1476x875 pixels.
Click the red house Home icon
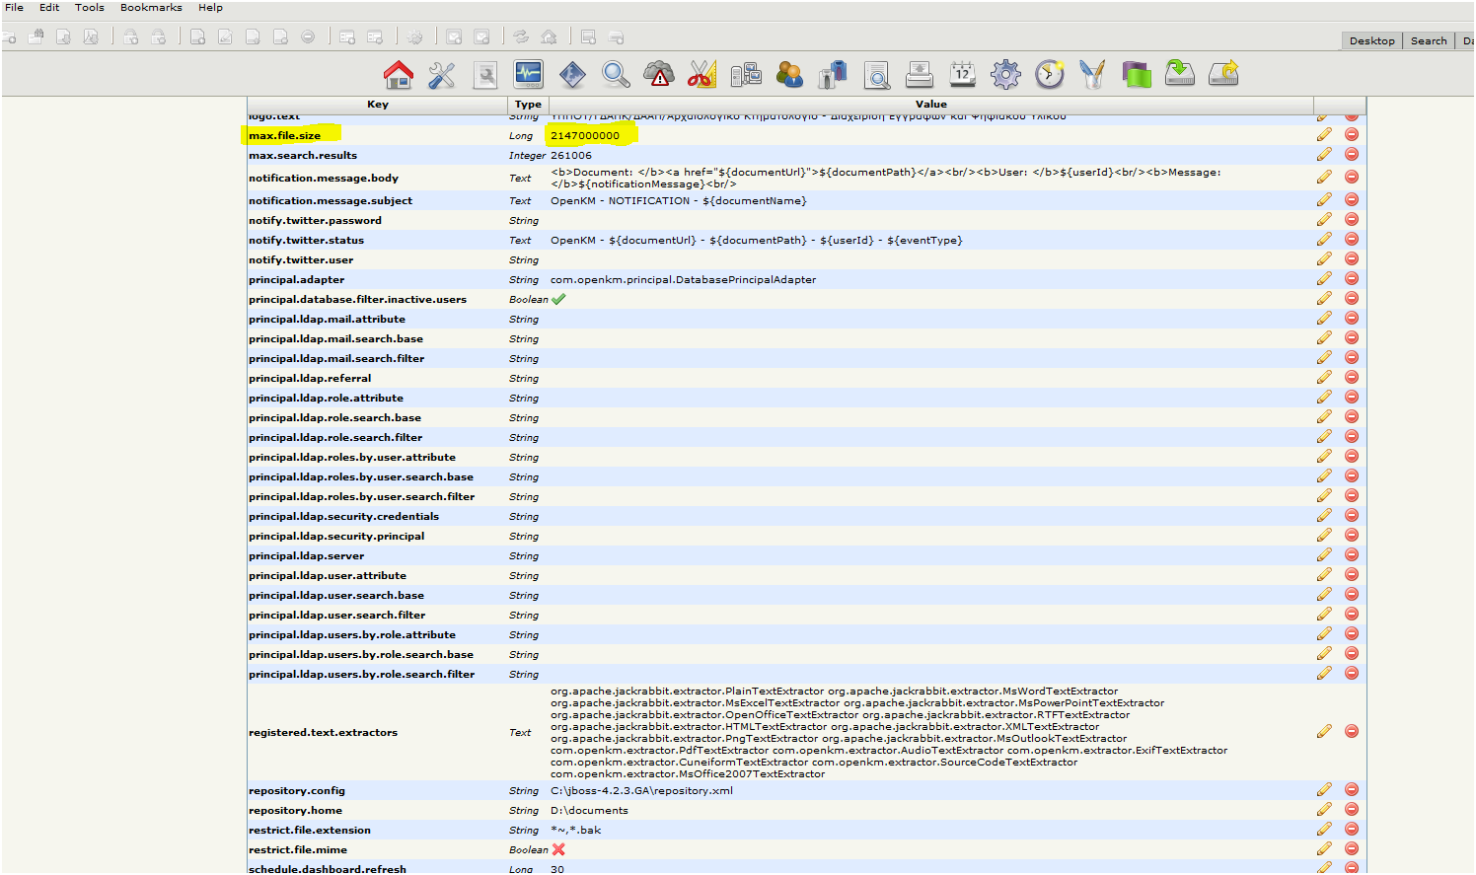point(399,75)
